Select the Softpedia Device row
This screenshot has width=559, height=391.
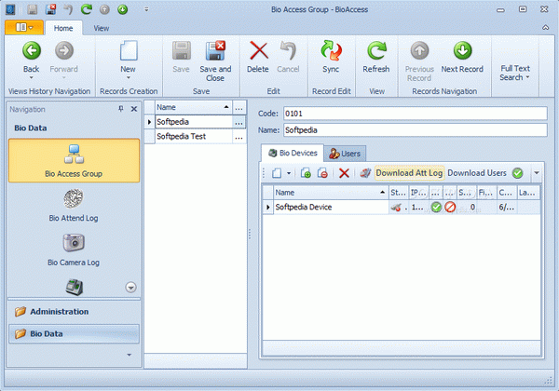(402, 207)
